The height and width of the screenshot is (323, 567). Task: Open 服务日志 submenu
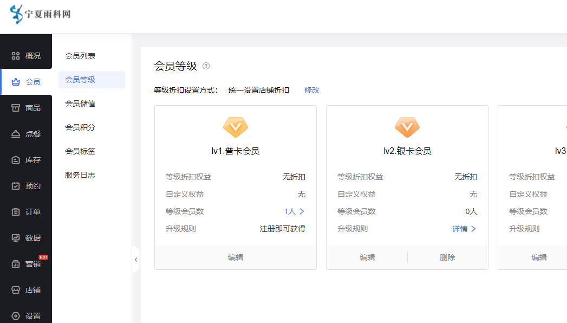(80, 175)
